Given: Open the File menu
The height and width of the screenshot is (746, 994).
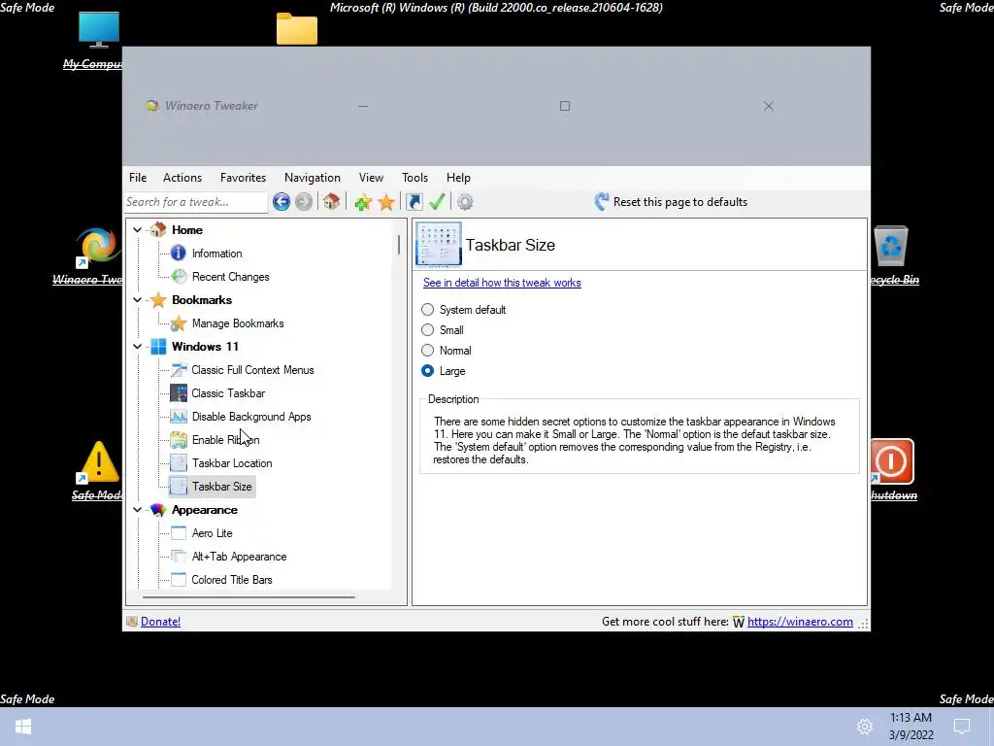Looking at the screenshot, I should coord(138,178).
